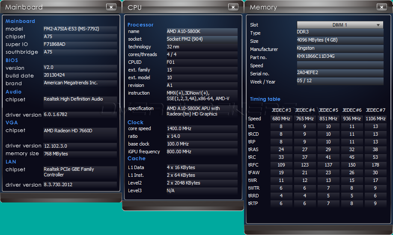
Task: Select technology value 32 nm
Action: click(202, 47)
